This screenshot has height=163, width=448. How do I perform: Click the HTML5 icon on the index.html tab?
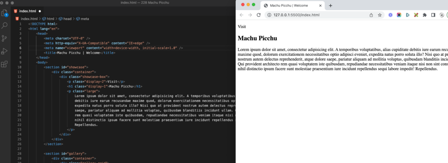click(15, 11)
